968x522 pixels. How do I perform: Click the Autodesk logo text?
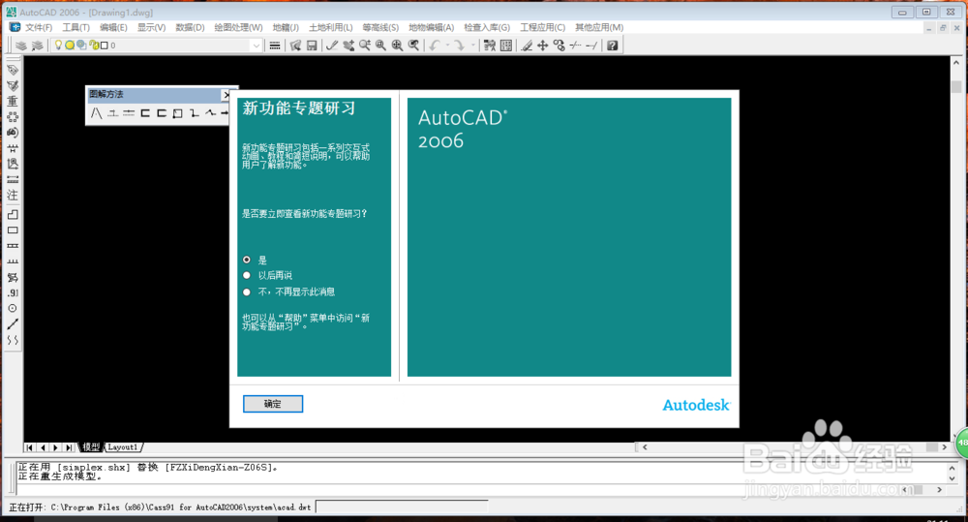point(696,405)
